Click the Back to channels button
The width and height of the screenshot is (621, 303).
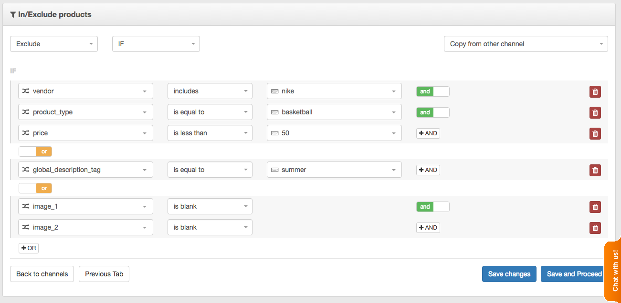coord(42,273)
